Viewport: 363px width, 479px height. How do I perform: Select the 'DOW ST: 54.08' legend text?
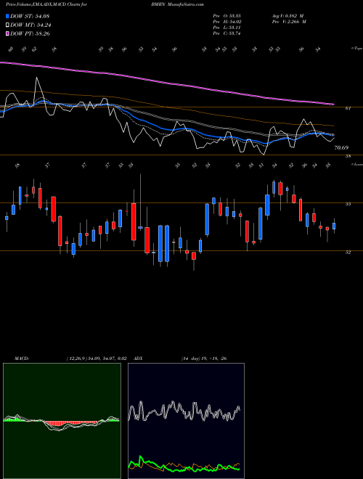[x=30, y=16]
